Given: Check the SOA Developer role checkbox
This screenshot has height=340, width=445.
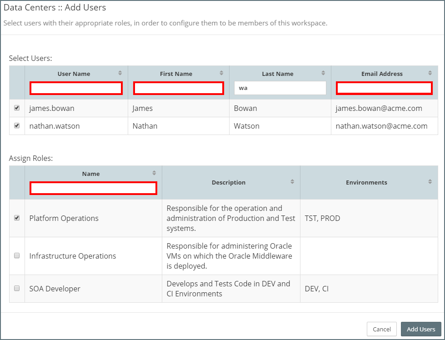Looking at the screenshot, I should point(17,288).
